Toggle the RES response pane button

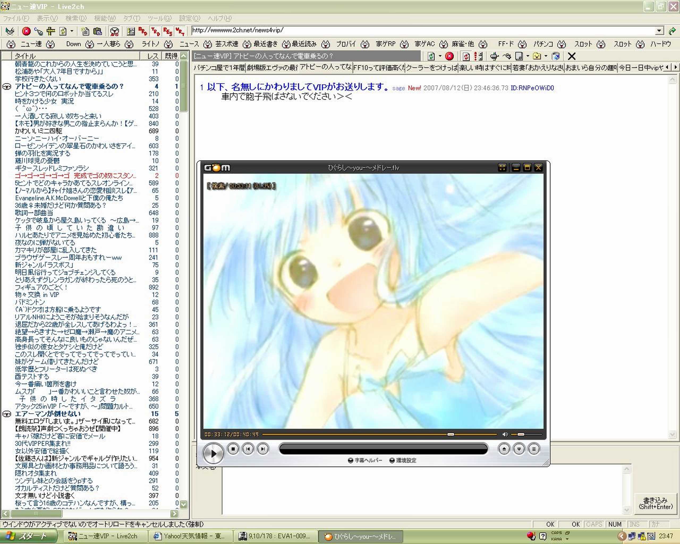click(168, 31)
